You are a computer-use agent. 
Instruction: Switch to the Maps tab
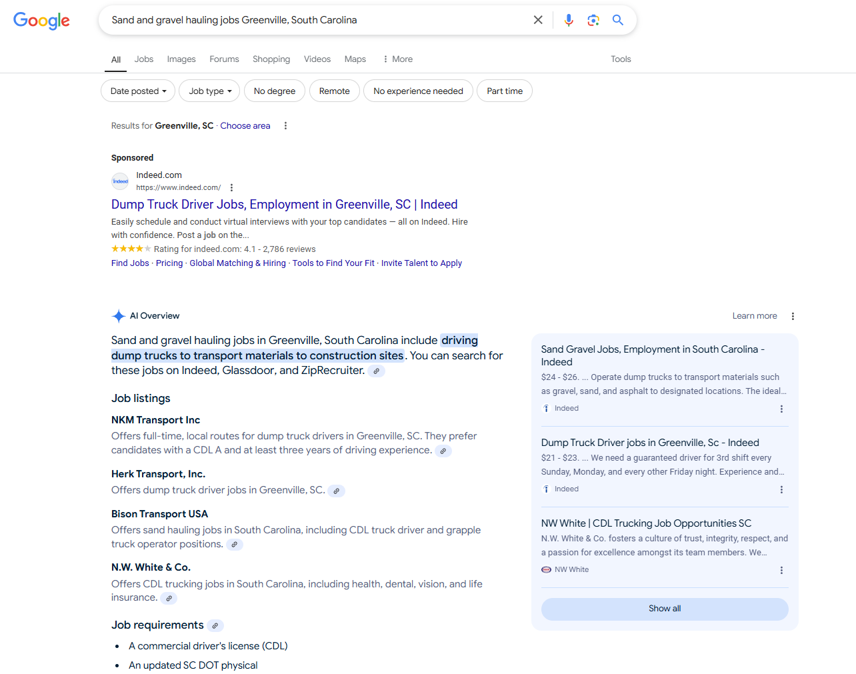(x=355, y=59)
